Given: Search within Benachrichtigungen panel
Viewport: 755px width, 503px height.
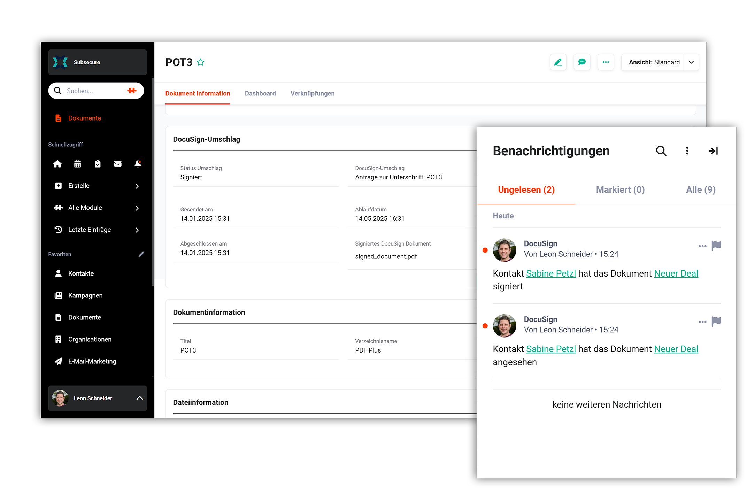Looking at the screenshot, I should click(661, 151).
